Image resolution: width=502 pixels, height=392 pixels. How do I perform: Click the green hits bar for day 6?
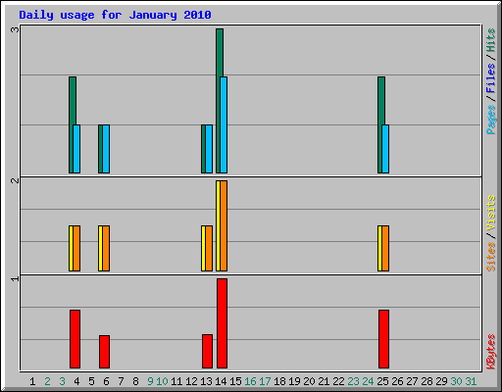pos(100,149)
